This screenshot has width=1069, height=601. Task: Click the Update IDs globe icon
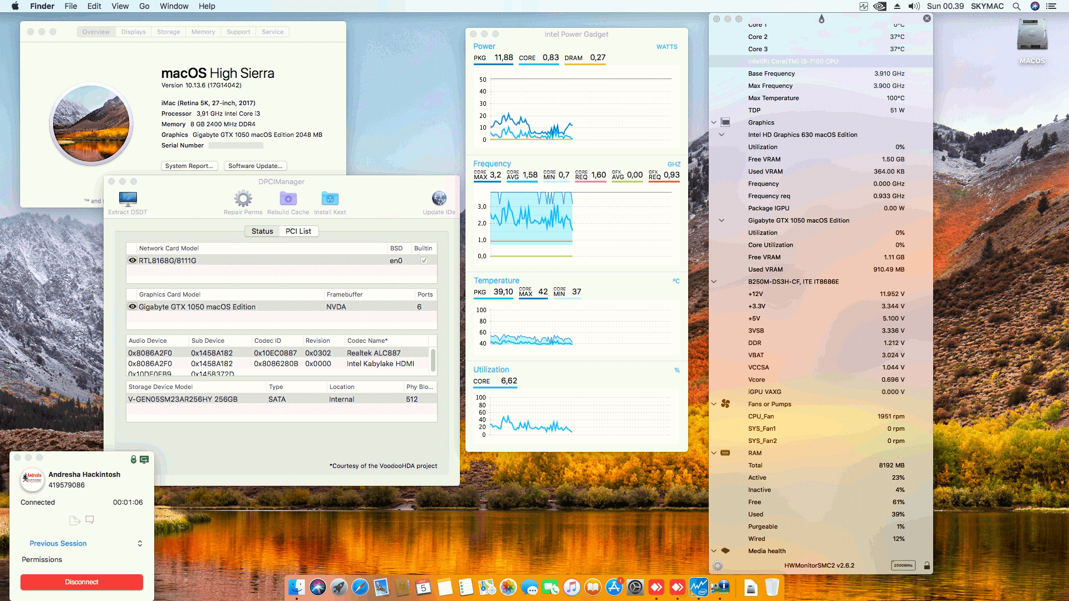click(439, 198)
